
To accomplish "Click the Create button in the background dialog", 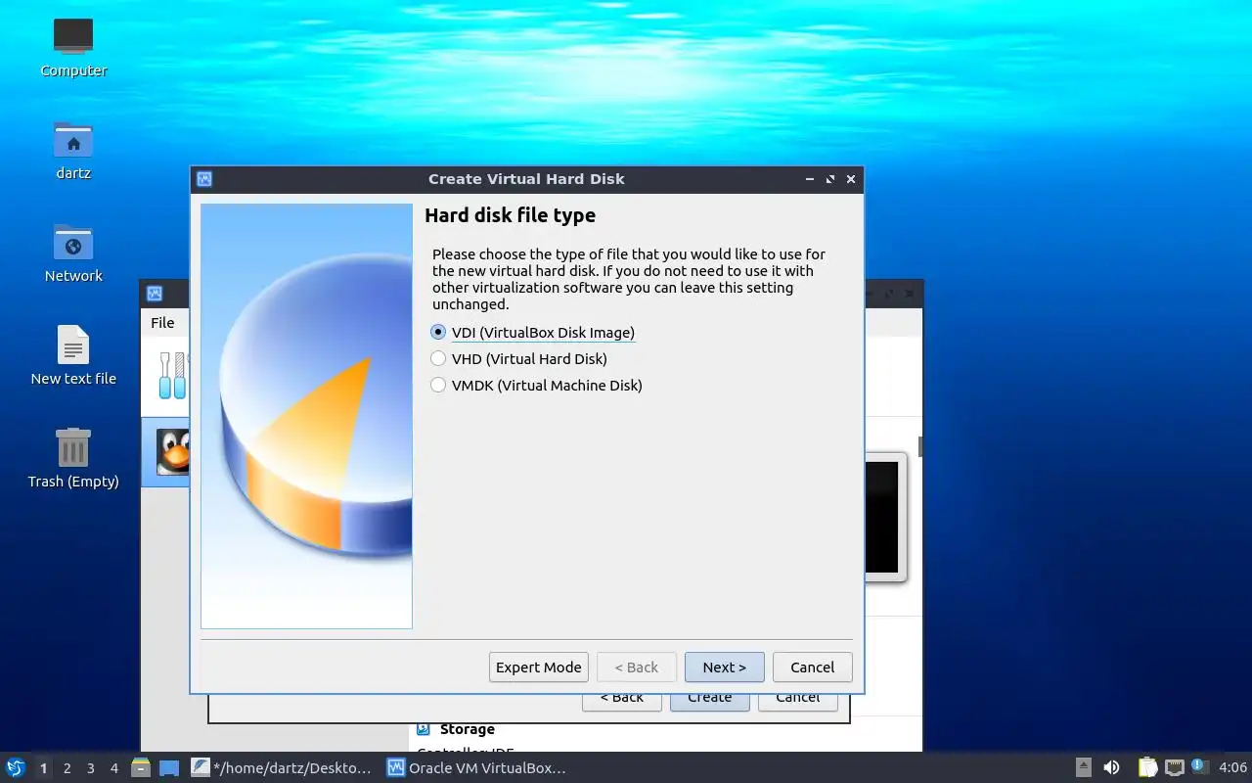I will (710, 700).
